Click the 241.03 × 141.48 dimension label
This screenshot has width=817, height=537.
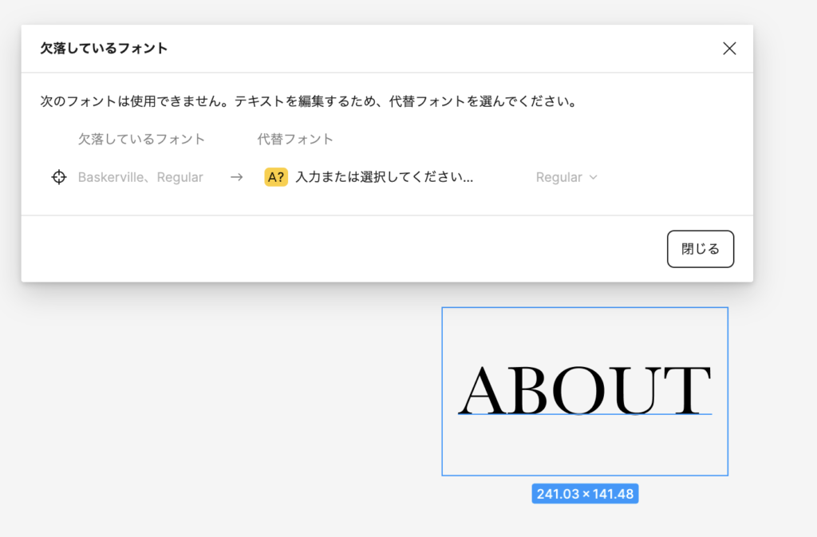(585, 494)
